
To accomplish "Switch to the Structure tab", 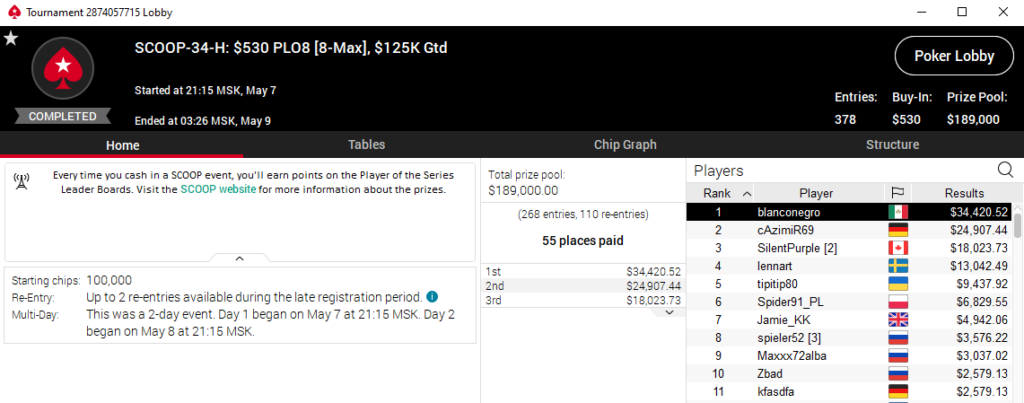I will click(892, 145).
